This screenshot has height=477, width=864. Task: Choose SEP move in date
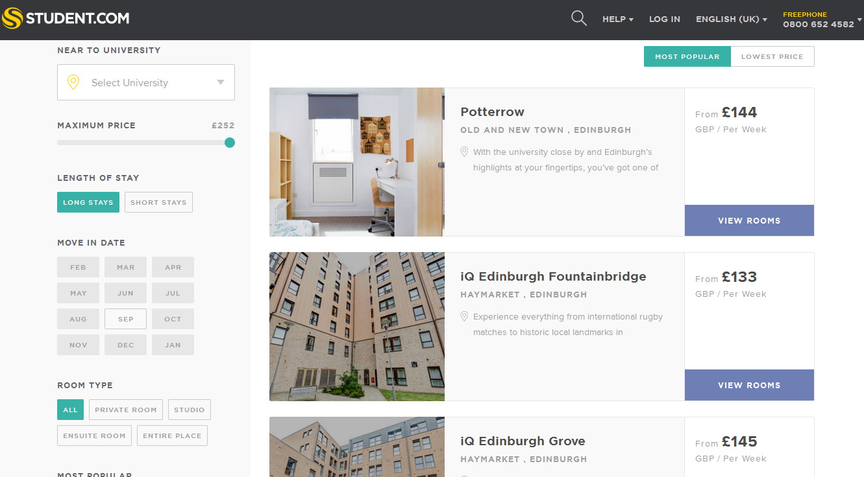(x=125, y=319)
